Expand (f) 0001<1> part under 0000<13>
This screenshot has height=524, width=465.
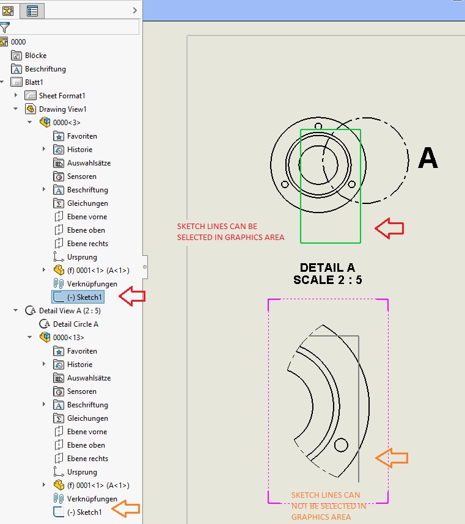(x=44, y=484)
